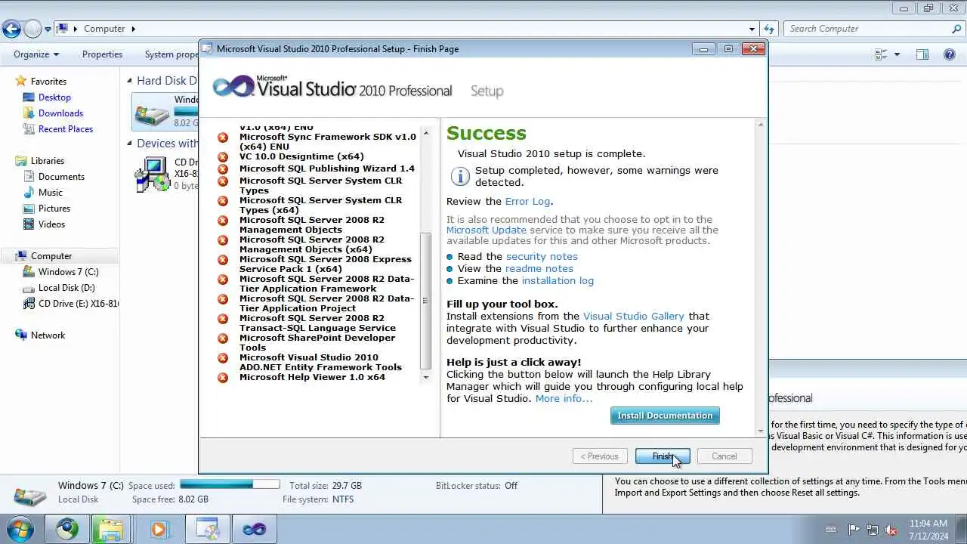This screenshot has width=967, height=544.
Task: Collapse Devices with Removable Storage group
Action: click(129, 144)
